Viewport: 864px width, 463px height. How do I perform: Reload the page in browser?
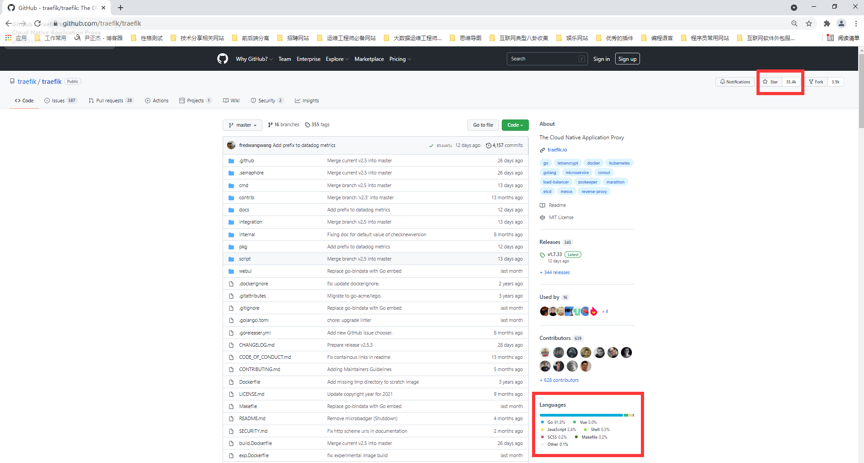37,23
